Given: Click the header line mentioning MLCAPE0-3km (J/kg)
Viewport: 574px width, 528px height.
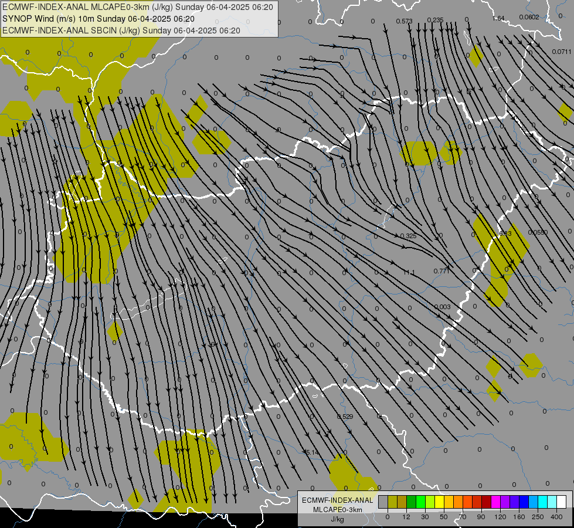Looking at the screenshot, I should pos(138,7).
